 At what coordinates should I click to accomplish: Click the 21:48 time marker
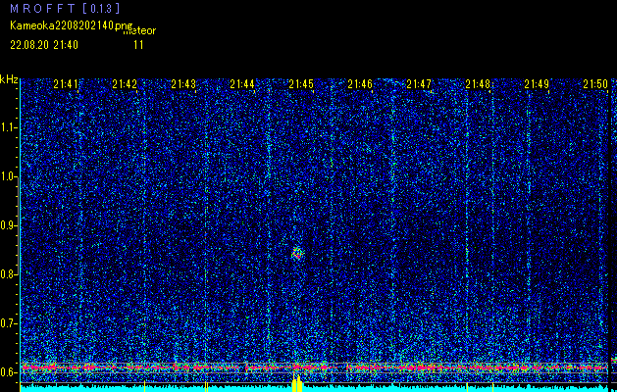click(x=478, y=84)
